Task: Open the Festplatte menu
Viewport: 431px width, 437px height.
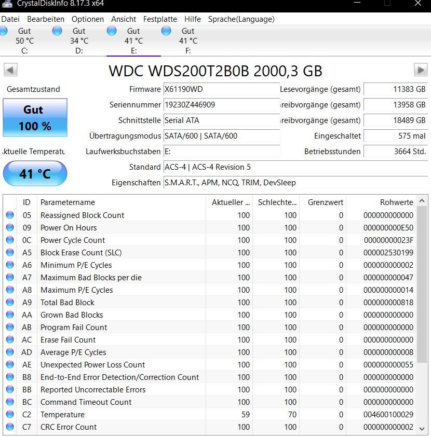Action: coord(160,19)
